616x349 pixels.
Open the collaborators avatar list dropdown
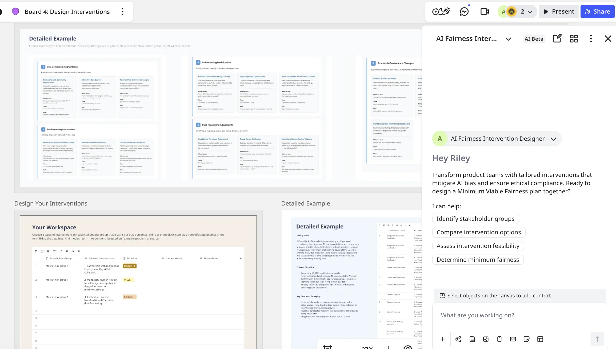530,12
